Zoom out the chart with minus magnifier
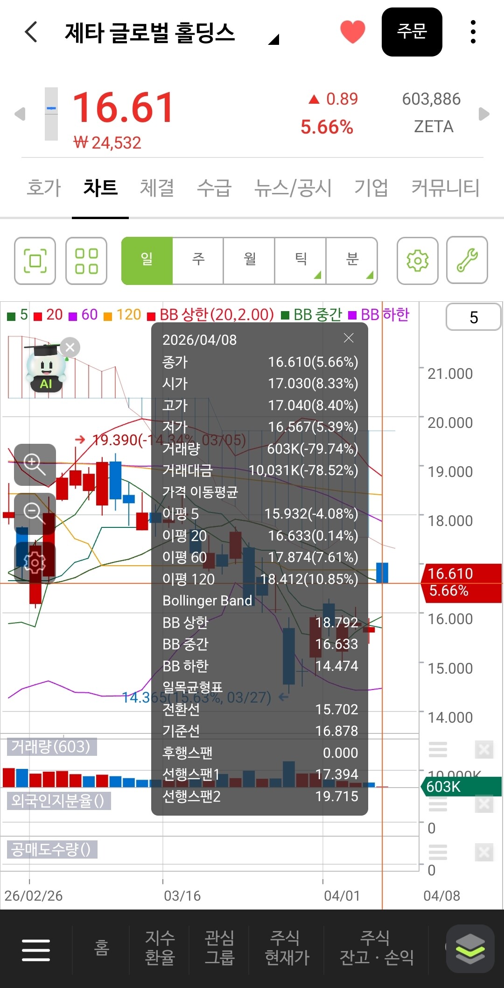Screen dimensions: 504x988 (x=35, y=513)
